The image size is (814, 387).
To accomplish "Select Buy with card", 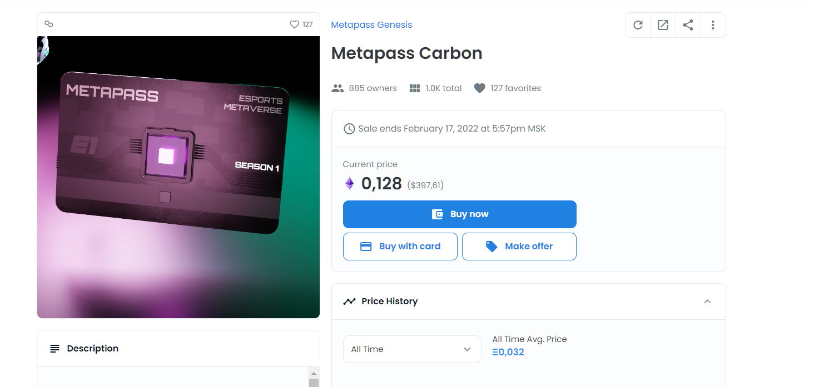I will (x=400, y=247).
